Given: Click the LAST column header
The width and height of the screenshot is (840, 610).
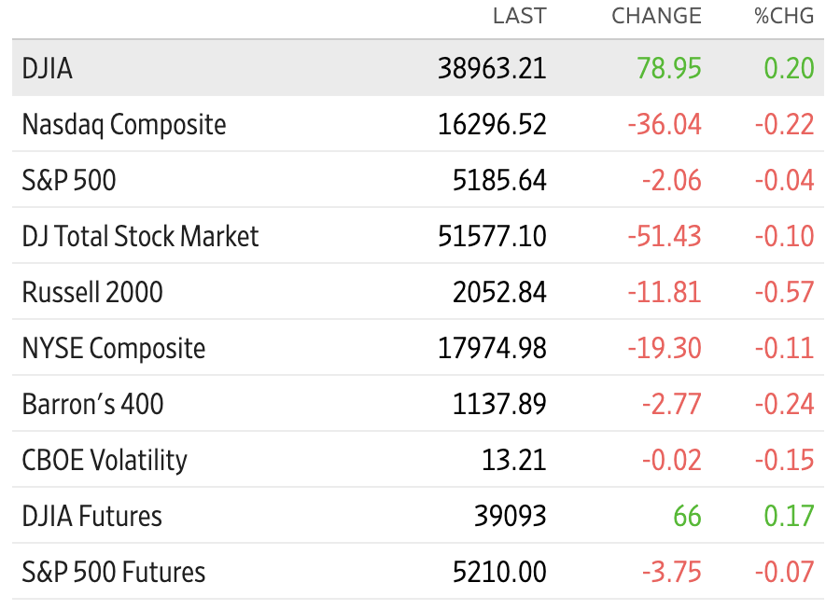Looking at the screenshot, I should tap(520, 16).
